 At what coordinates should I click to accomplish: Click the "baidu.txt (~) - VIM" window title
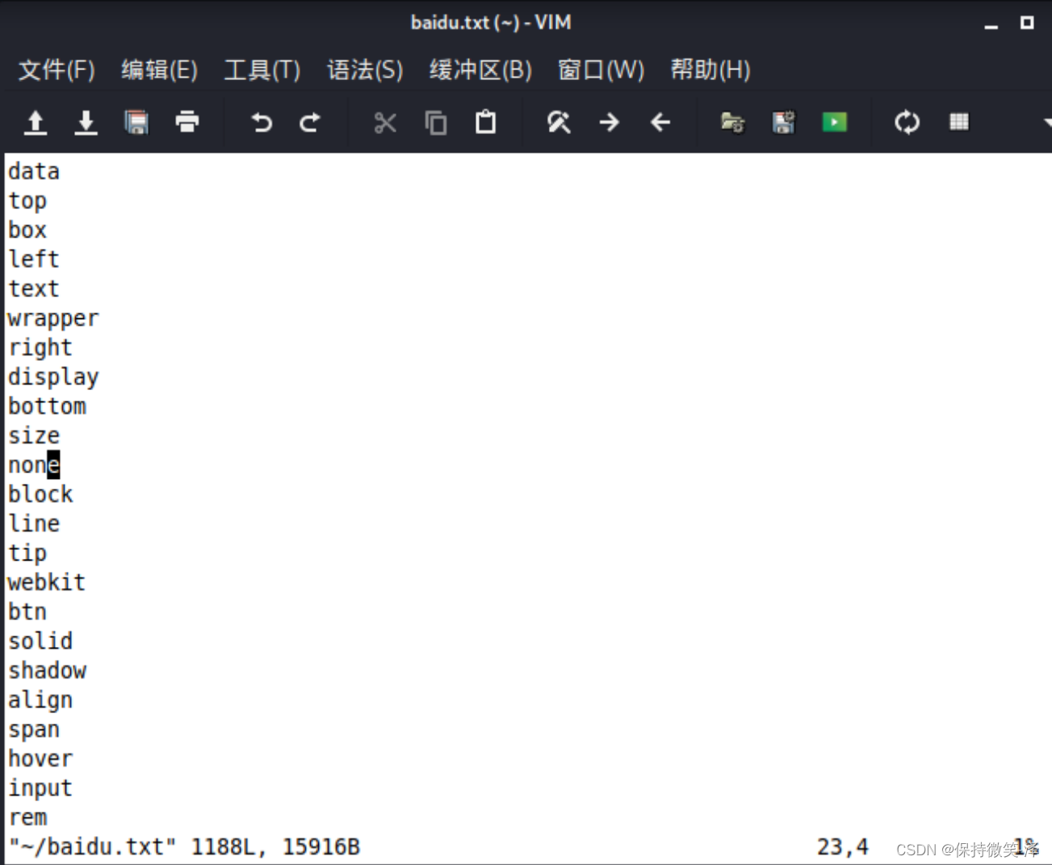click(x=491, y=23)
